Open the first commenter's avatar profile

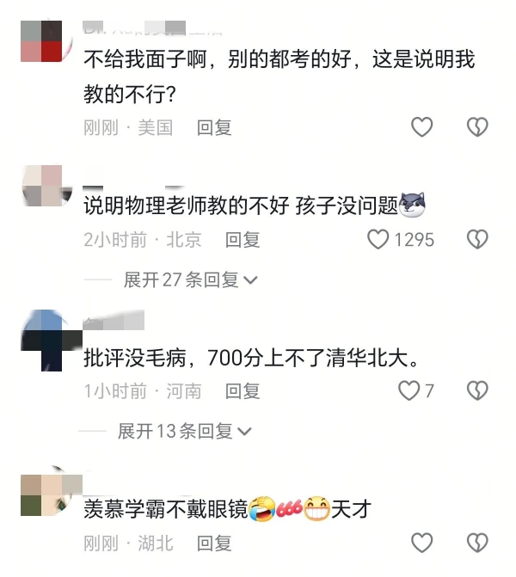click(46, 41)
